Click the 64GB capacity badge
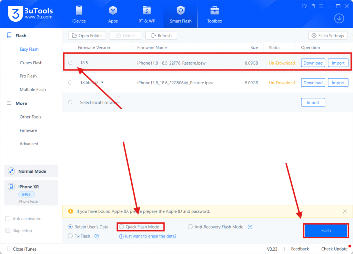353x254 pixels. [26, 194]
